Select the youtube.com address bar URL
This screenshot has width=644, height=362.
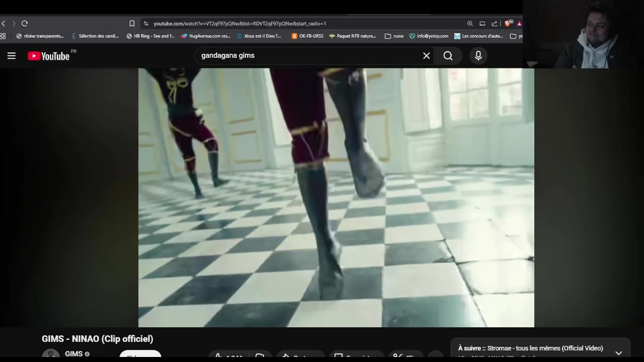point(239,24)
